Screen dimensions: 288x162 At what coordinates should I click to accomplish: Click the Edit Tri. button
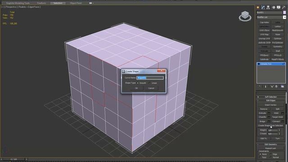pyautogui.click(x=264, y=139)
